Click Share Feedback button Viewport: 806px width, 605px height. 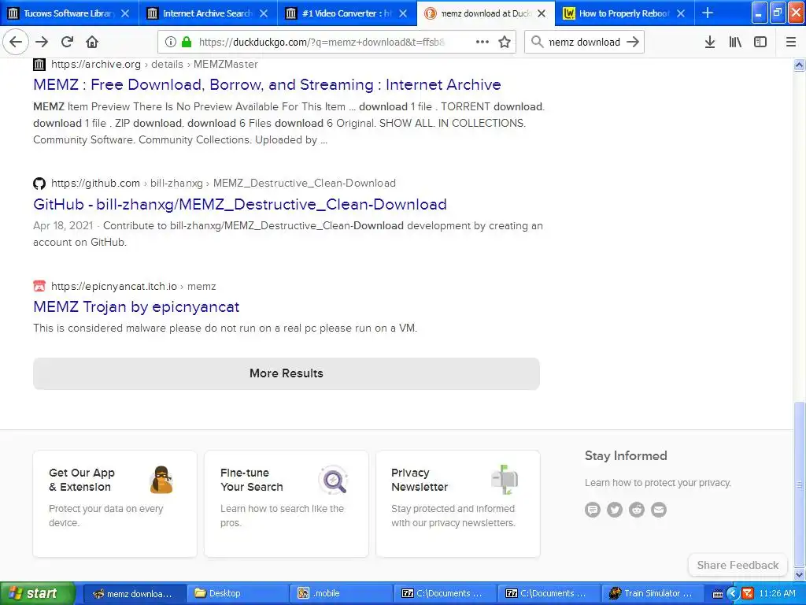[x=738, y=565]
